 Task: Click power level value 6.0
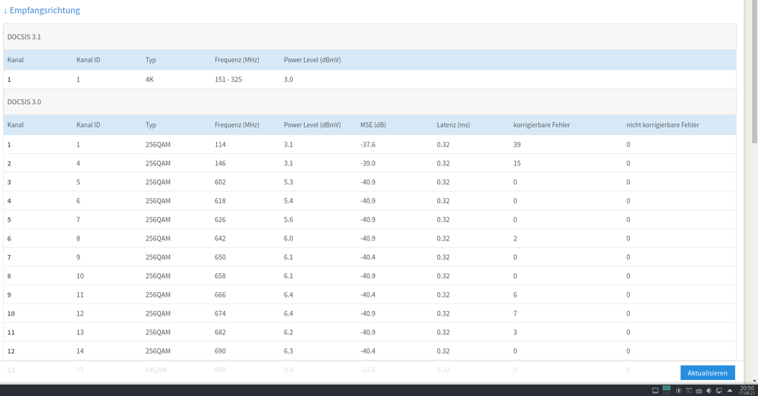click(x=288, y=238)
